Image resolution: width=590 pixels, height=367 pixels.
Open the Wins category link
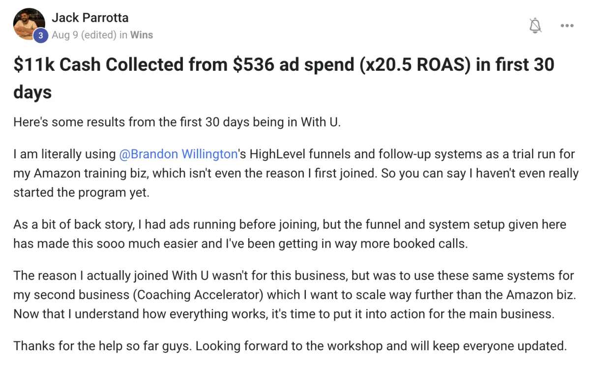[x=142, y=35]
